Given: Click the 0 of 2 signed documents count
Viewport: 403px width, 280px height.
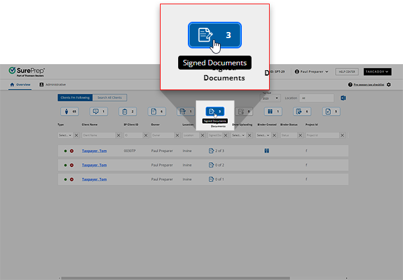Looking at the screenshot, I should tap(219, 165).
